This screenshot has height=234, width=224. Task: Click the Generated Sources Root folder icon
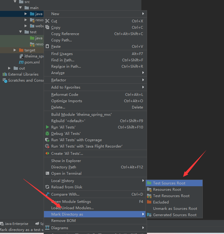[x=149, y=215]
